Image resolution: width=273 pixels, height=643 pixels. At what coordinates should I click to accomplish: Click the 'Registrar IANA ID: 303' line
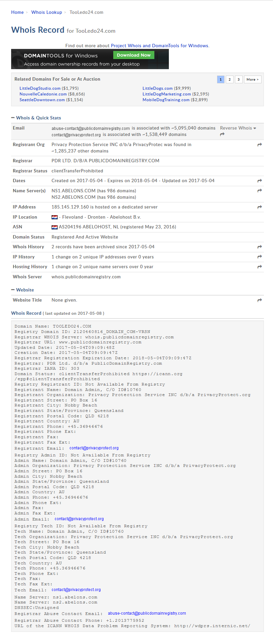(47, 368)
